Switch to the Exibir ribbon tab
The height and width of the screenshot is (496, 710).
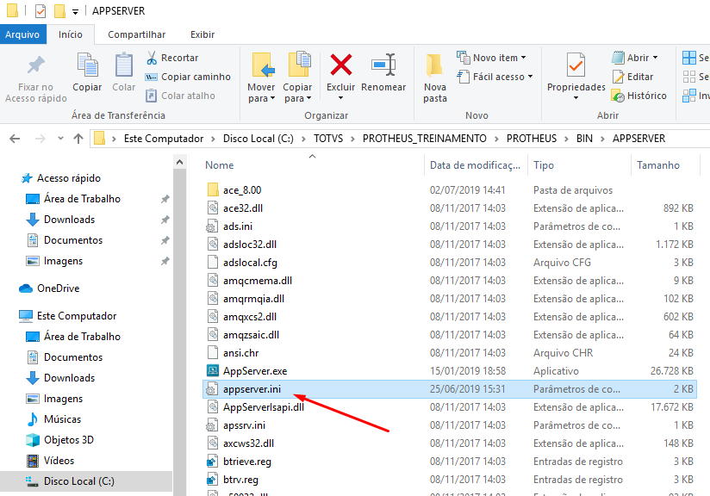(x=202, y=34)
